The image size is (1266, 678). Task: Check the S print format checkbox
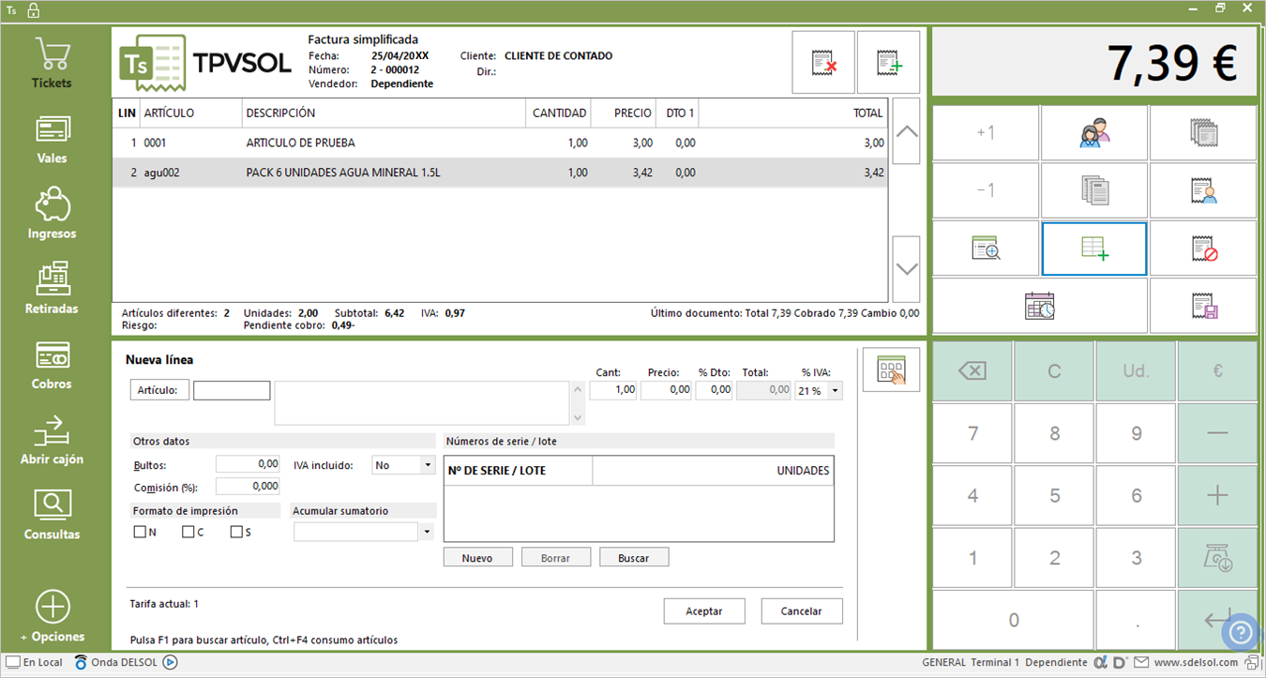pyautogui.click(x=236, y=532)
